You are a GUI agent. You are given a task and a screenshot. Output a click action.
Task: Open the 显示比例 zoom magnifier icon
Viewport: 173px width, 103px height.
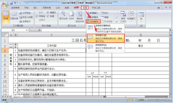63,16
